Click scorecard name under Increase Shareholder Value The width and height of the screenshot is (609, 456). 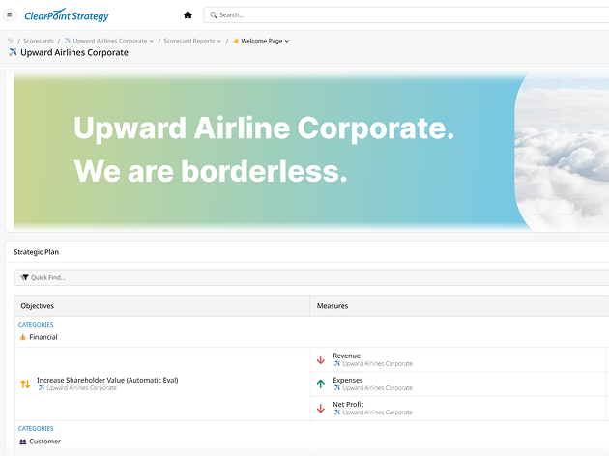81,388
